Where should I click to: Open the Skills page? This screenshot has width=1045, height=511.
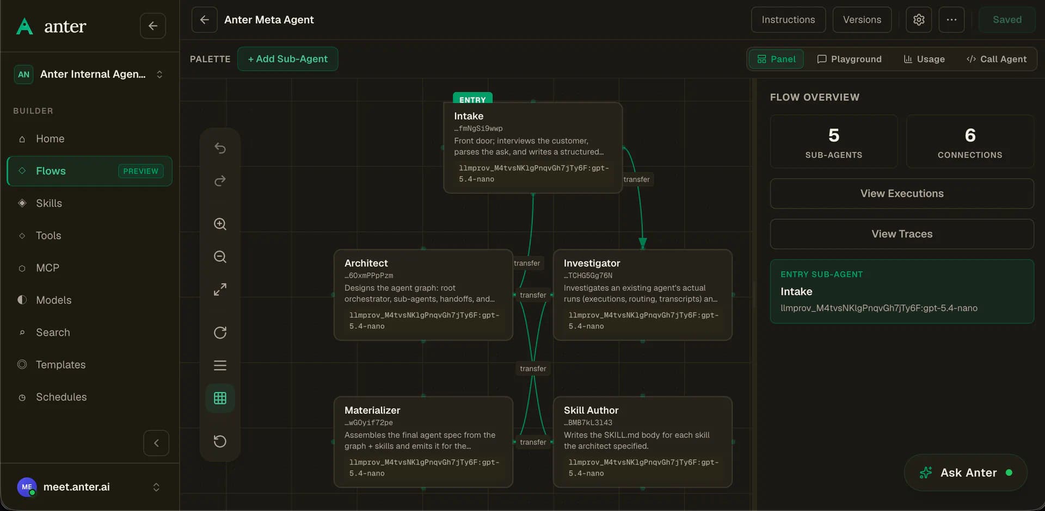click(89, 203)
